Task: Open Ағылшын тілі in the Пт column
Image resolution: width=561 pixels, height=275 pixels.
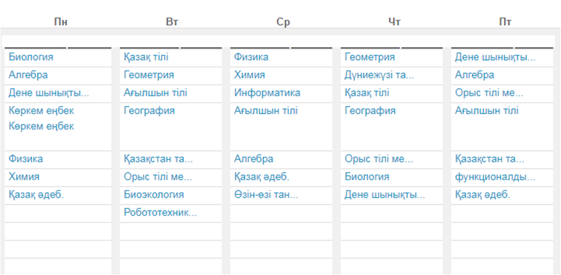Action: tap(487, 111)
